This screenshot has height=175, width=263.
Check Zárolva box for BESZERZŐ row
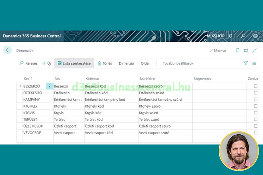click(255, 86)
